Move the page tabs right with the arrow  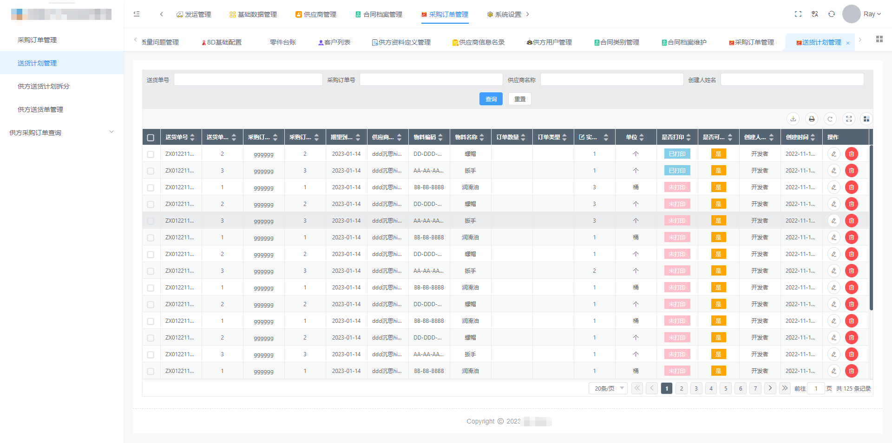(860, 39)
